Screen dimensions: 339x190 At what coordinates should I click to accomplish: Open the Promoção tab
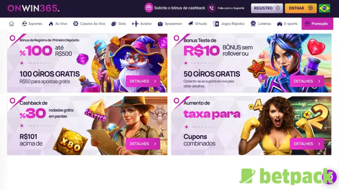point(317,24)
